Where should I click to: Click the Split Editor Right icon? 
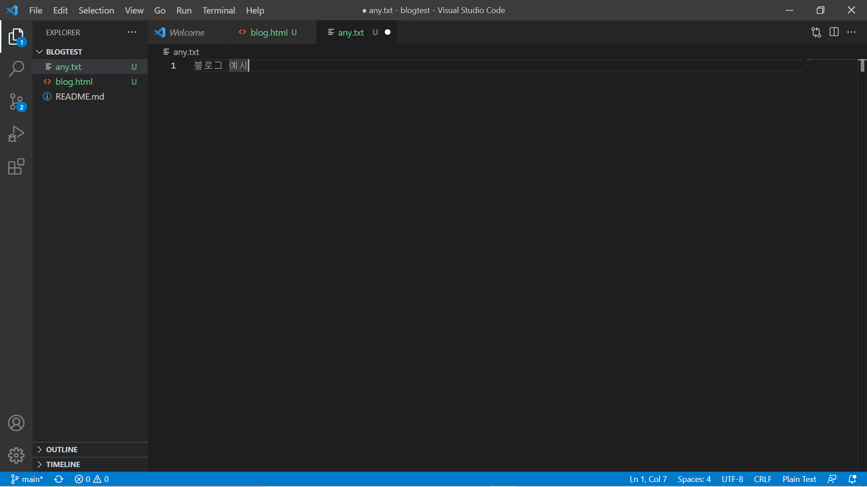click(x=834, y=32)
